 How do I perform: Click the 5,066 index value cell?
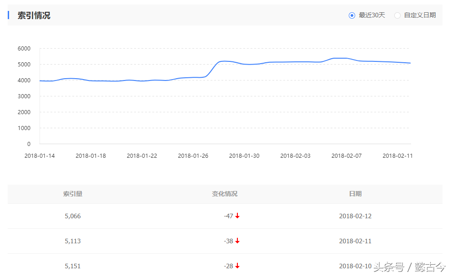click(x=73, y=216)
